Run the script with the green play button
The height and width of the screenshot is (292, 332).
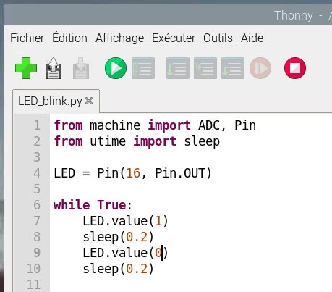click(x=116, y=68)
